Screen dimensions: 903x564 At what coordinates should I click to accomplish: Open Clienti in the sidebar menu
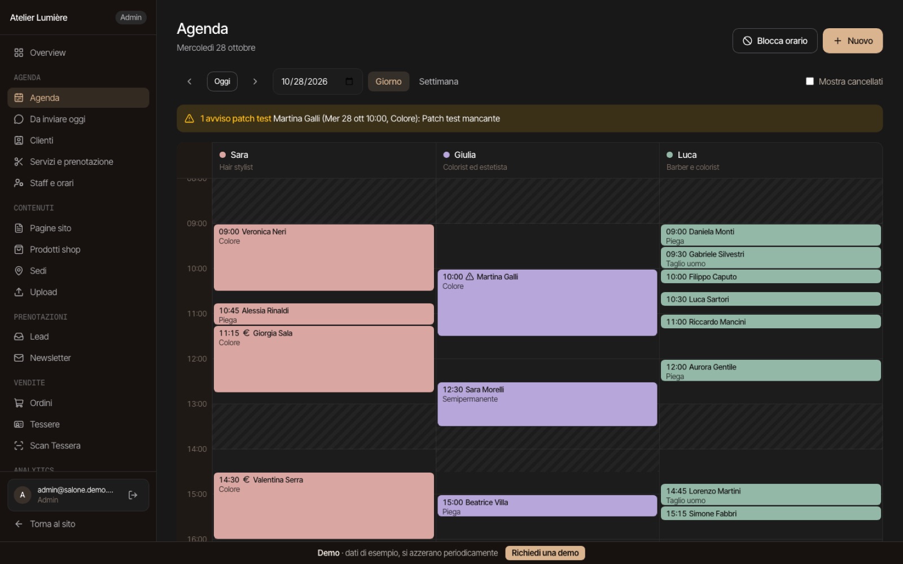coord(78,140)
